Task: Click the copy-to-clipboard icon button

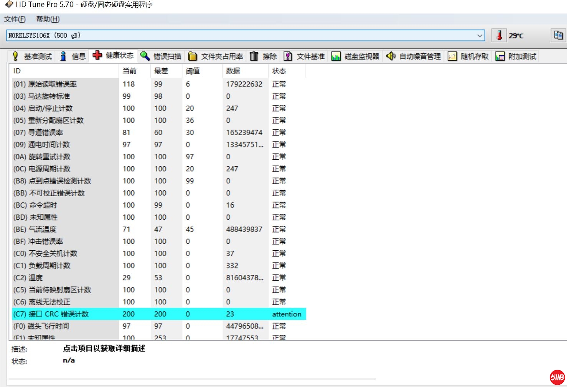Action: (558, 35)
